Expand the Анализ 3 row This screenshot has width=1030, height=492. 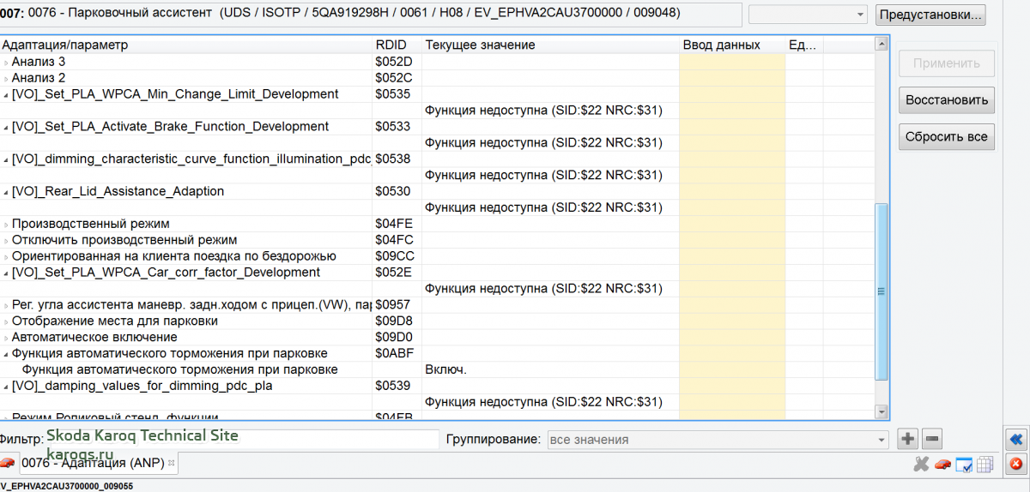(5, 62)
